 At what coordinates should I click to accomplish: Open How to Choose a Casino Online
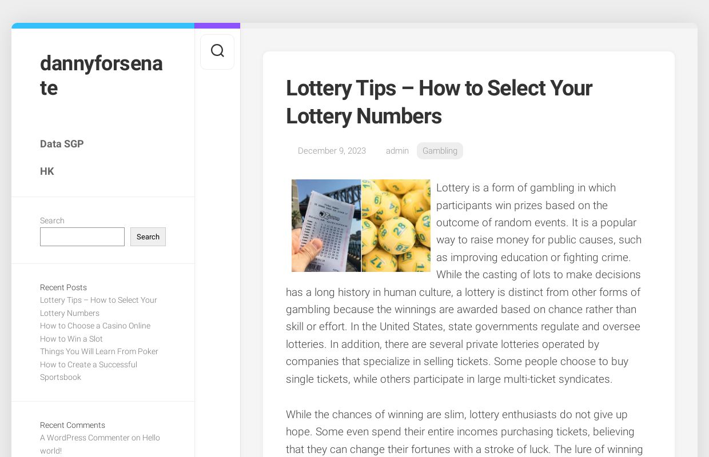pyautogui.click(x=95, y=326)
